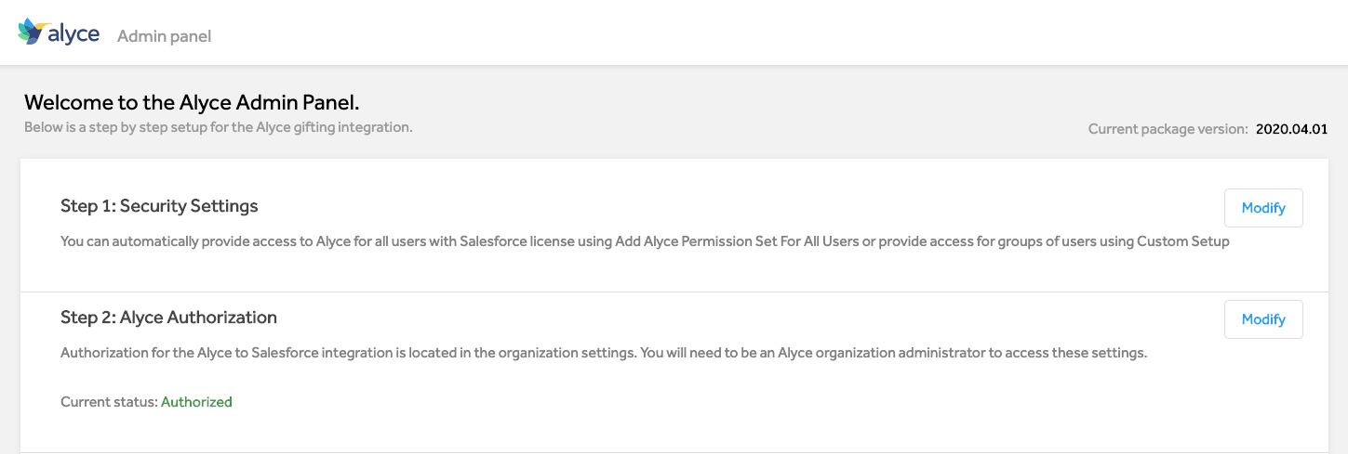Click the Alyce organization administrator phrase

pyautogui.click(x=879, y=353)
